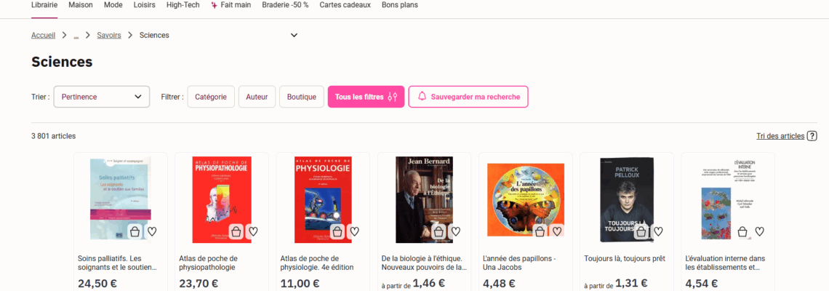Add Atlas de poche de physiopathologie to basket

pos(236,232)
